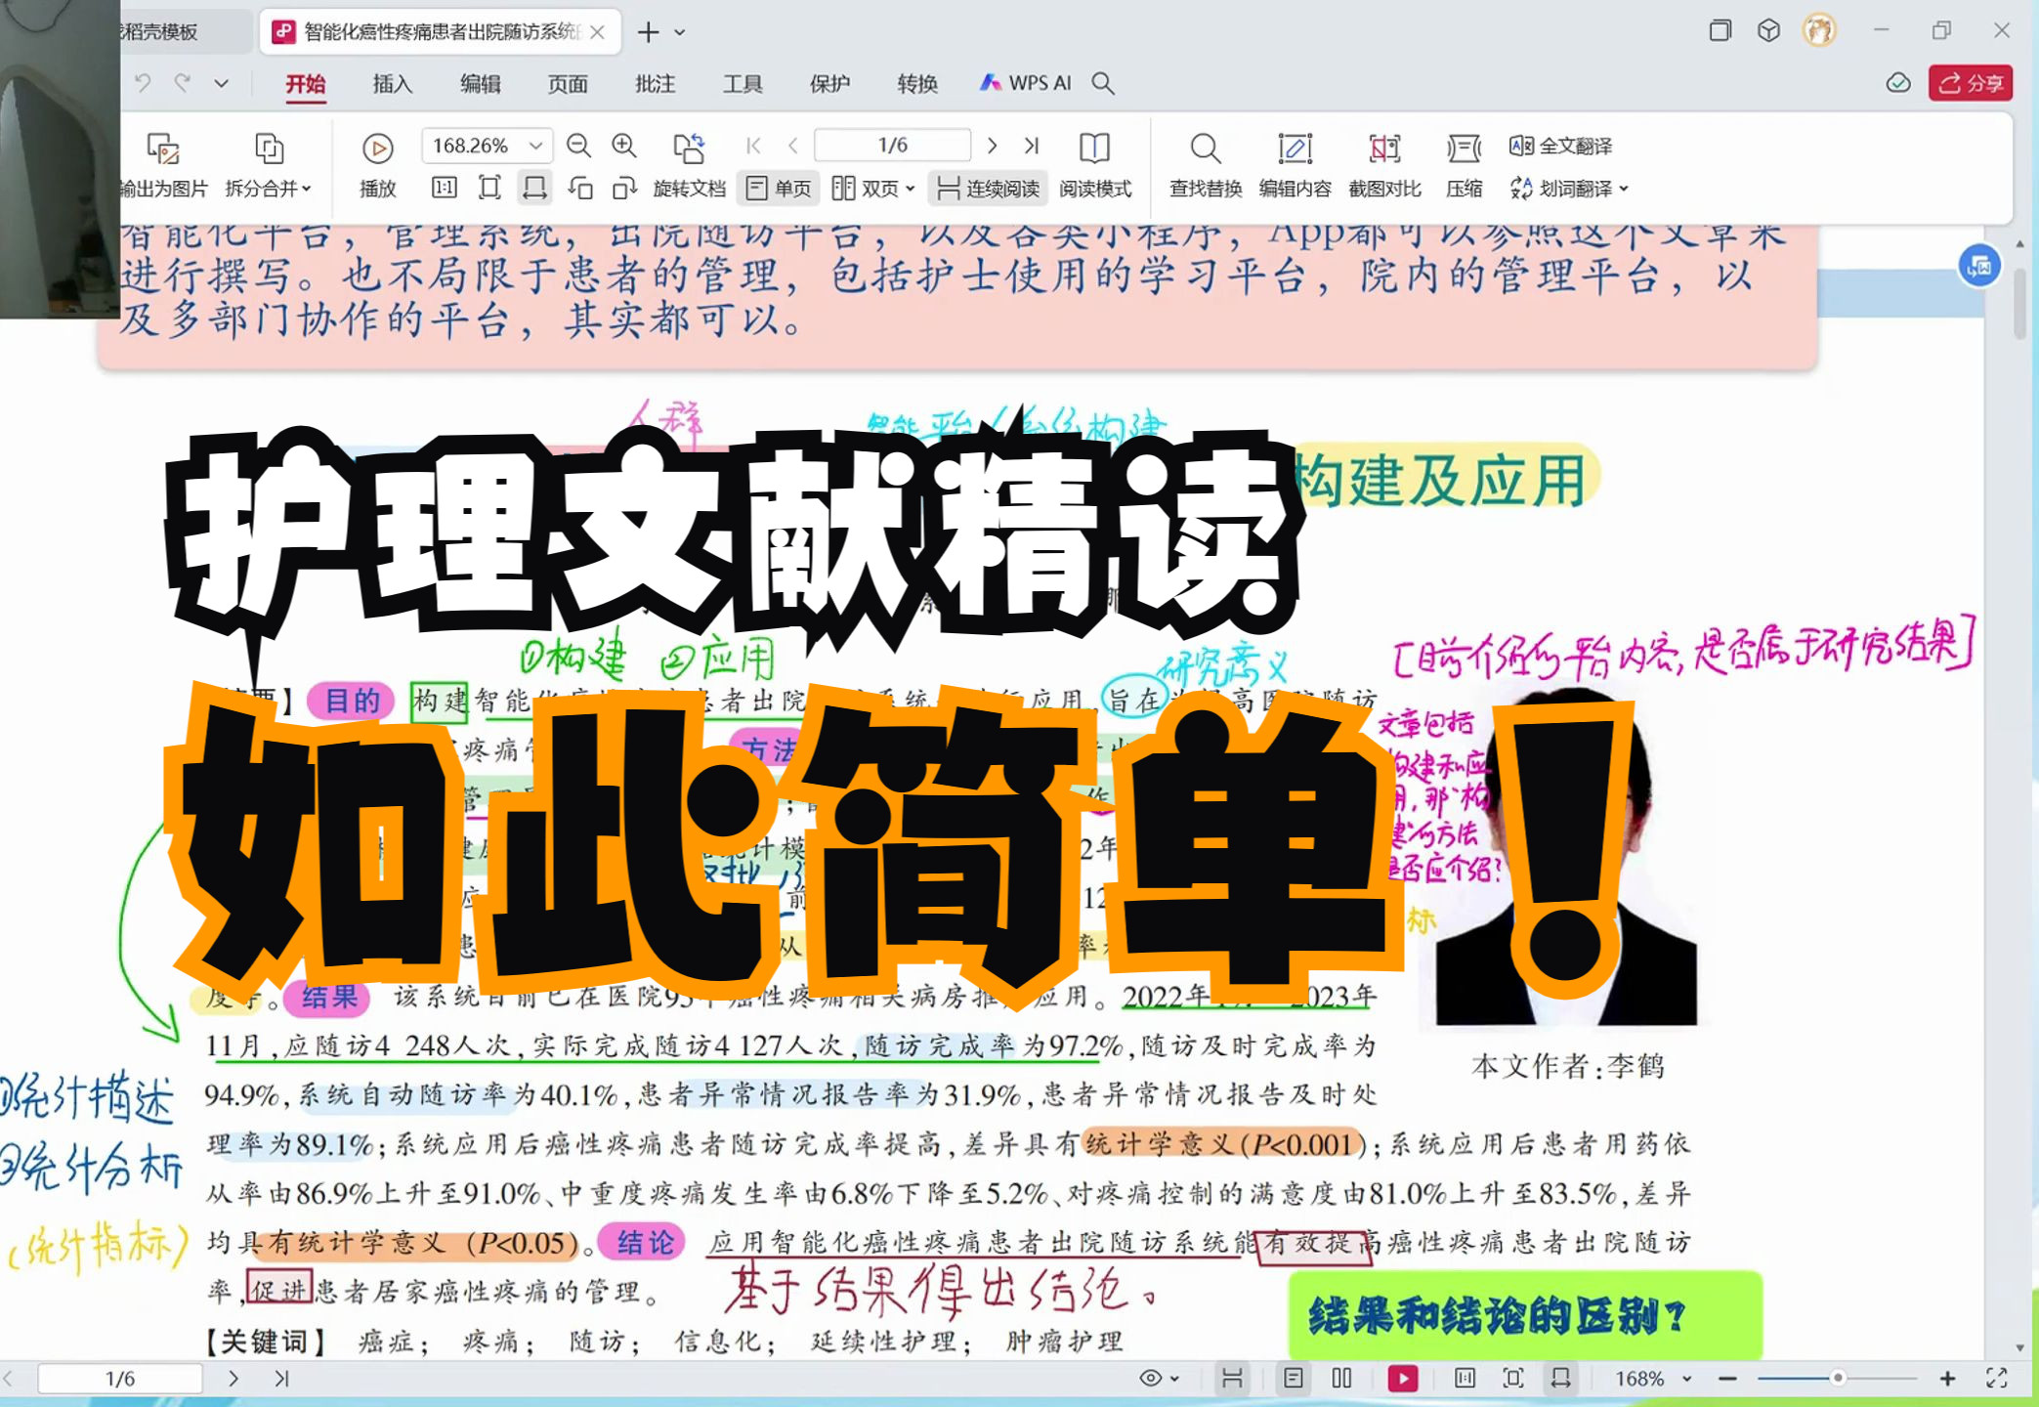
Task: Select fit page view in ribbon
Action: point(489,188)
